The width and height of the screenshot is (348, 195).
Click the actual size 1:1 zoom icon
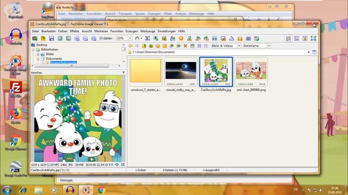(x=94, y=38)
